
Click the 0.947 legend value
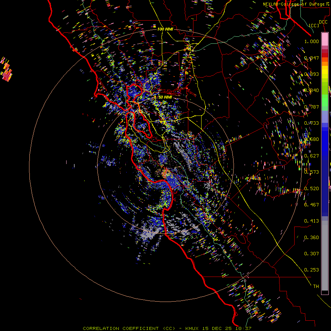312,58
